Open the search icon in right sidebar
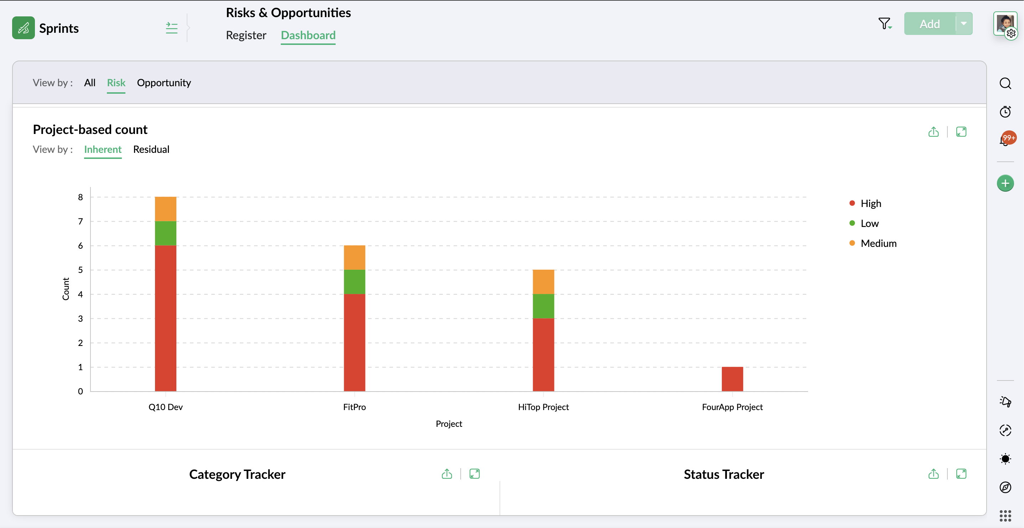1024x528 pixels. 1005,83
